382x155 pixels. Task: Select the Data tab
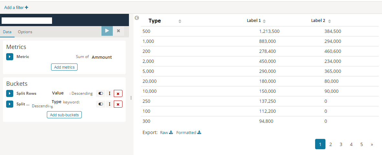click(7, 32)
